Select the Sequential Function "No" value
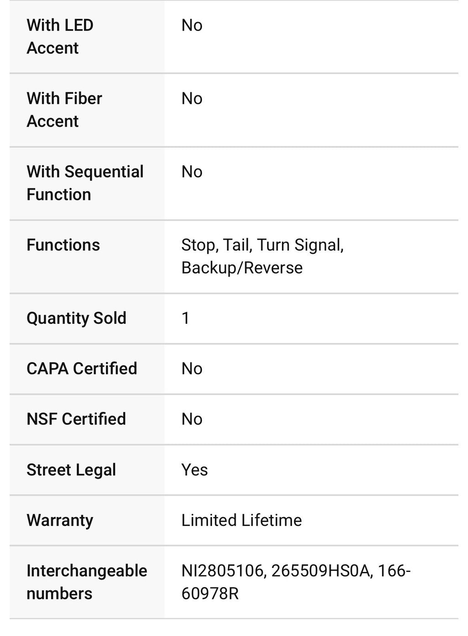 point(192,172)
